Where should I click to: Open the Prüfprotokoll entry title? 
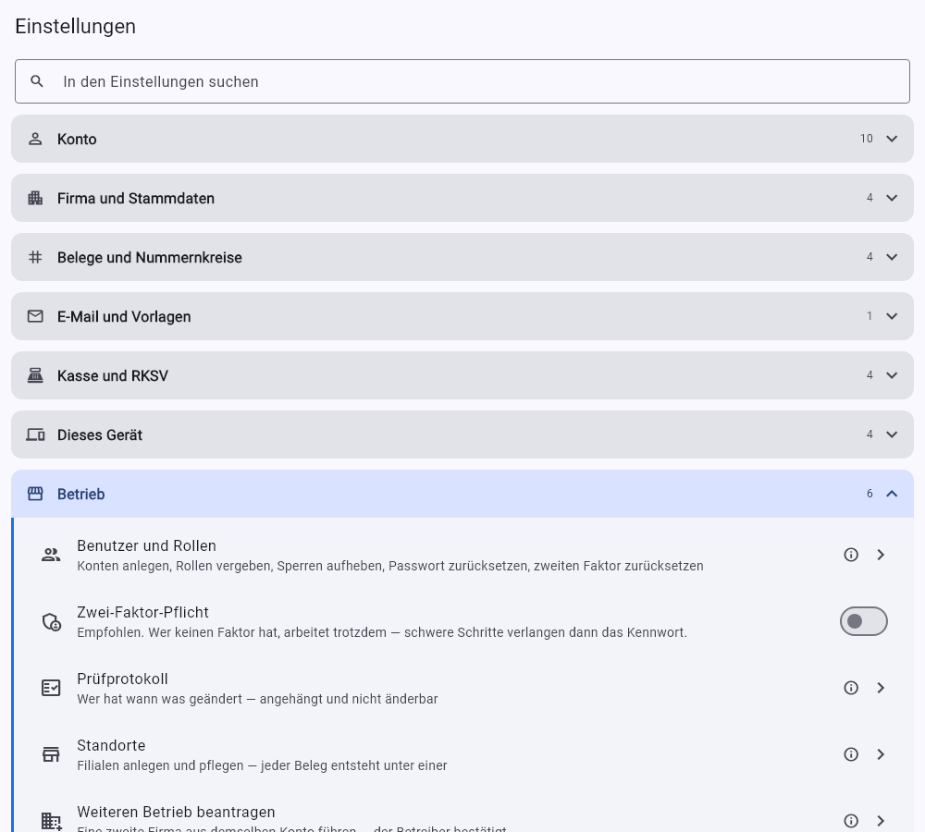click(122, 679)
